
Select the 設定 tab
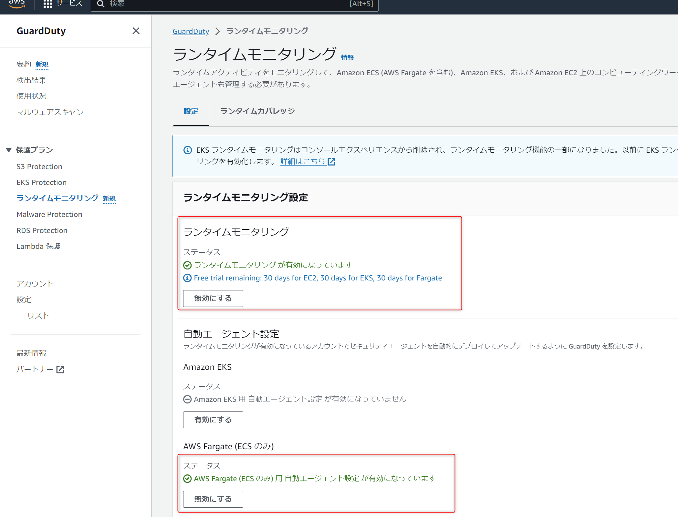pos(191,111)
